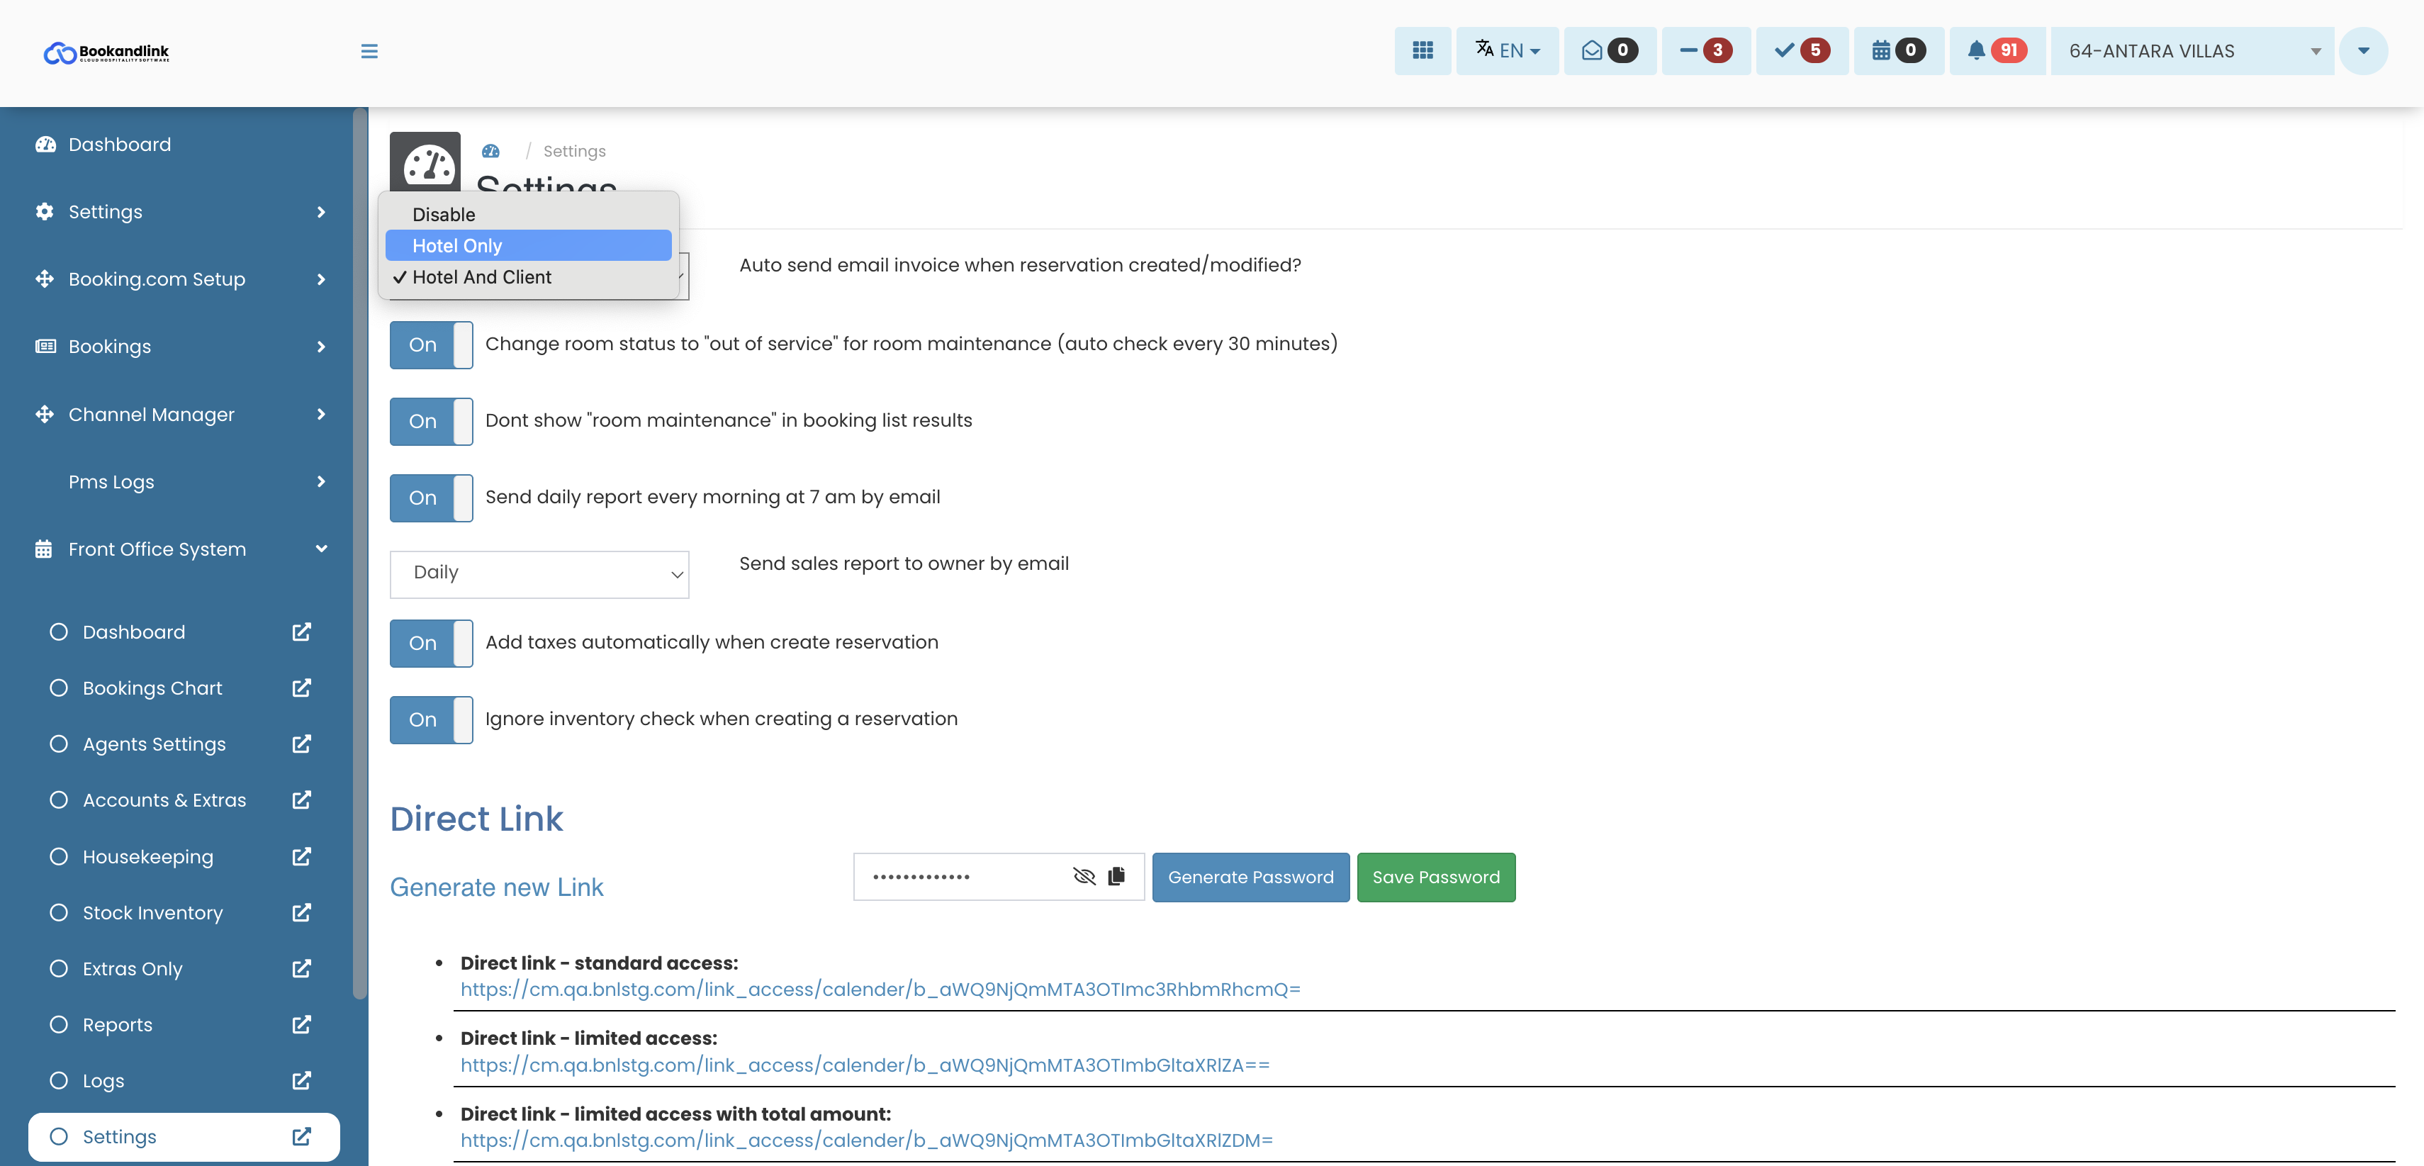The image size is (2424, 1166).
Task: Open the limited access direct link
Action: click(865, 1065)
